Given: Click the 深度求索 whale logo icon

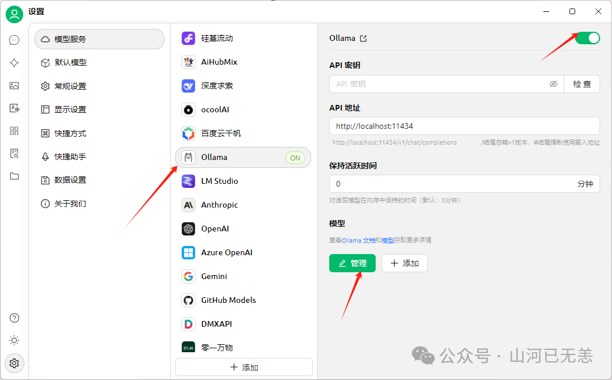Looking at the screenshot, I should [188, 86].
